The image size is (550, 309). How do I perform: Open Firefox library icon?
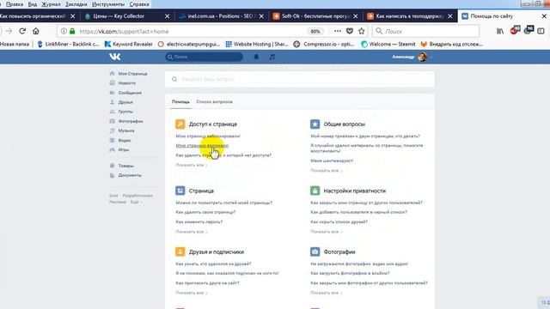click(500, 31)
